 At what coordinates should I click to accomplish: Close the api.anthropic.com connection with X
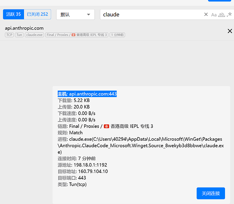pos(230,31)
